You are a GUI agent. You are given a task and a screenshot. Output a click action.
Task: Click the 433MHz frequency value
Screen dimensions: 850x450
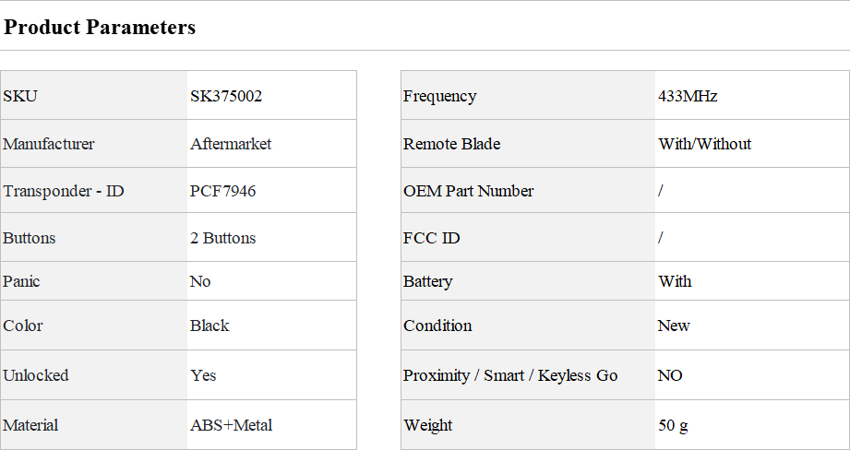click(688, 96)
